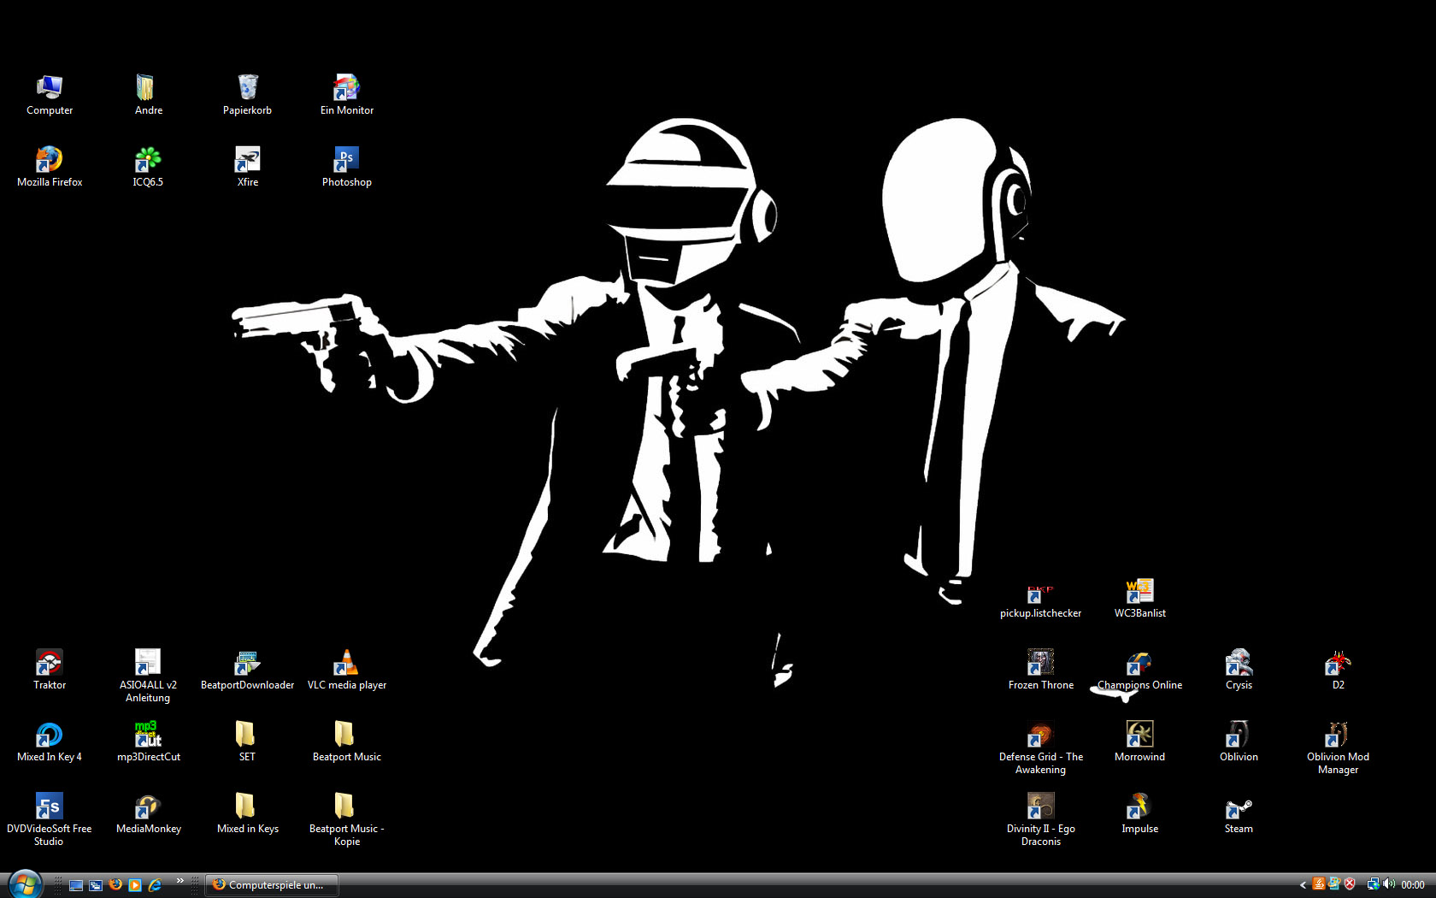Select the Beatport Music folder
Screen dimensions: 1436x898
click(346, 741)
